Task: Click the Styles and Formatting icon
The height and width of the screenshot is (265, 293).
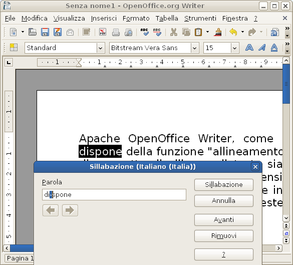Action: point(14,48)
